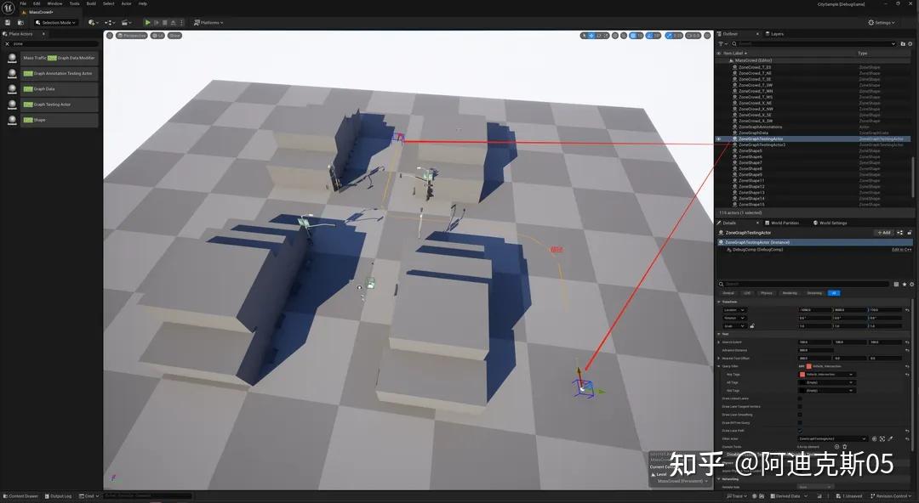The image size is (919, 503).
Task: Toggle visibility of ZoneGraphTestingActor in Outliner
Action: 717,138
